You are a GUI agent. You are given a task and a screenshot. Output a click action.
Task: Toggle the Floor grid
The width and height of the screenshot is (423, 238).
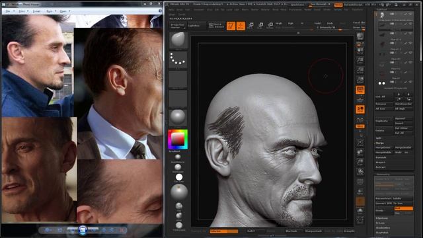[x=360, y=99]
